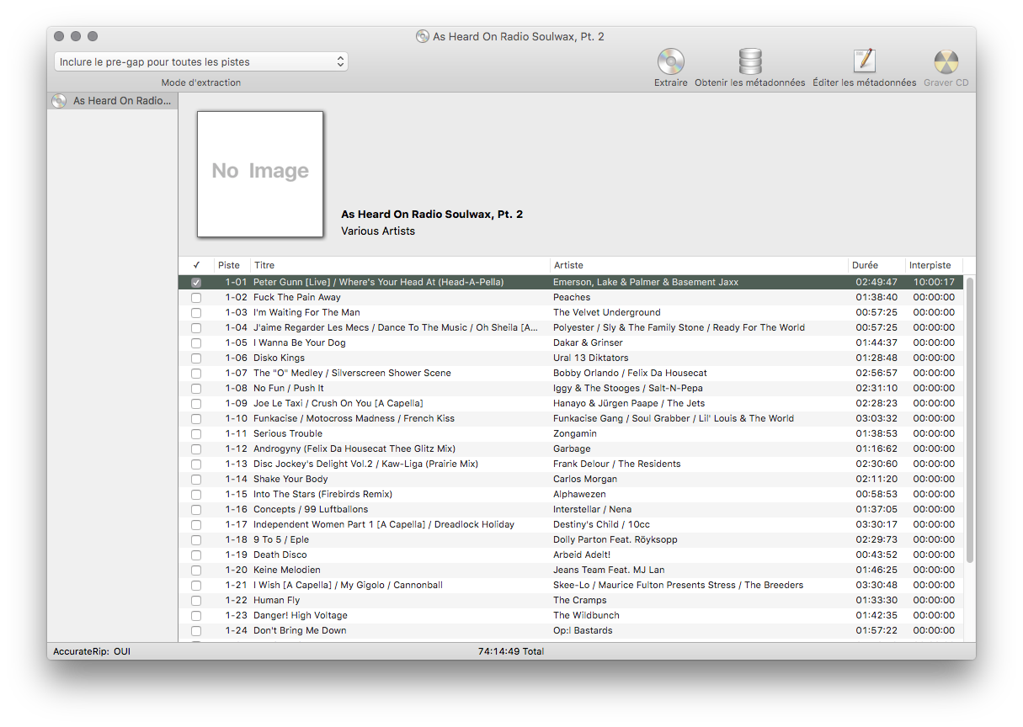Click the duration 03:30:48
The image size is (1023, 727).
click(x=876, y=586)
